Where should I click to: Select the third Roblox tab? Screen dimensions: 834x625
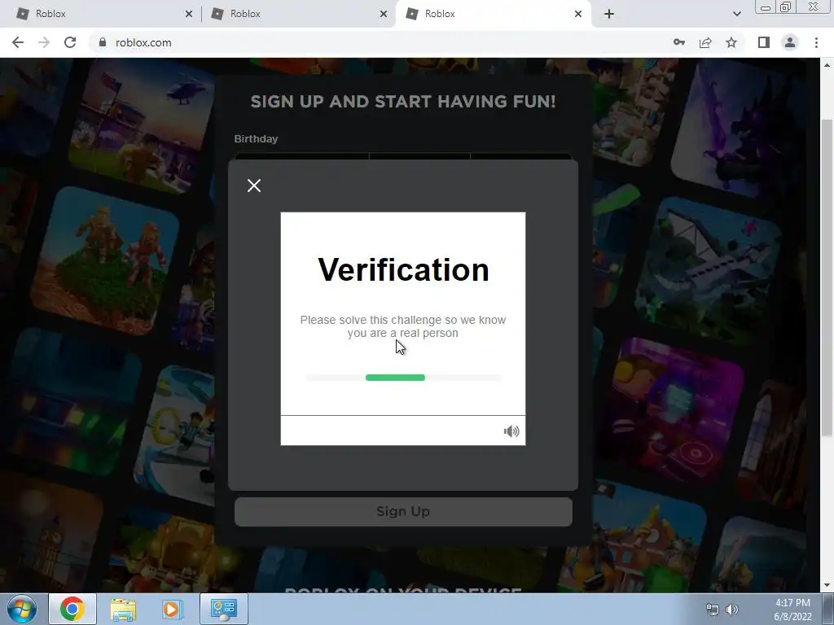(492, 14)
